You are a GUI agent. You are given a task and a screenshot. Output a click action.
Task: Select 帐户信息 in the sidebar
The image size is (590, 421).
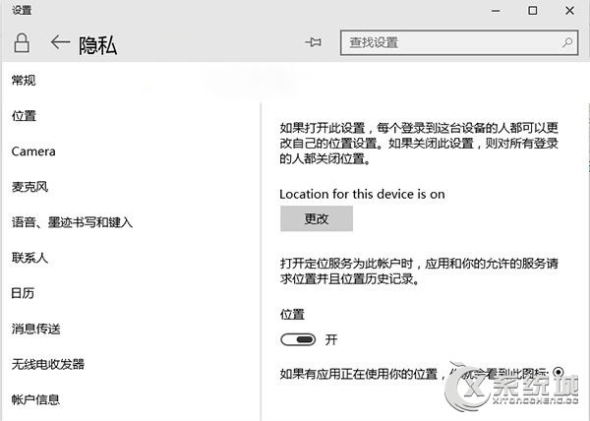[x=35, y=399]
